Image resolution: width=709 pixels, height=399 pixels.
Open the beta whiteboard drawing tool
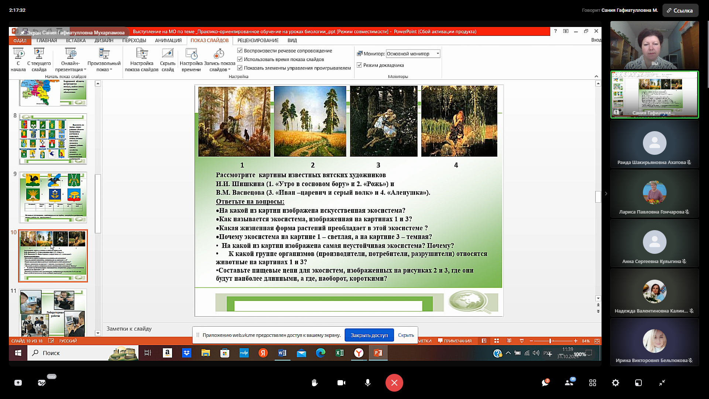coord(42,383)
